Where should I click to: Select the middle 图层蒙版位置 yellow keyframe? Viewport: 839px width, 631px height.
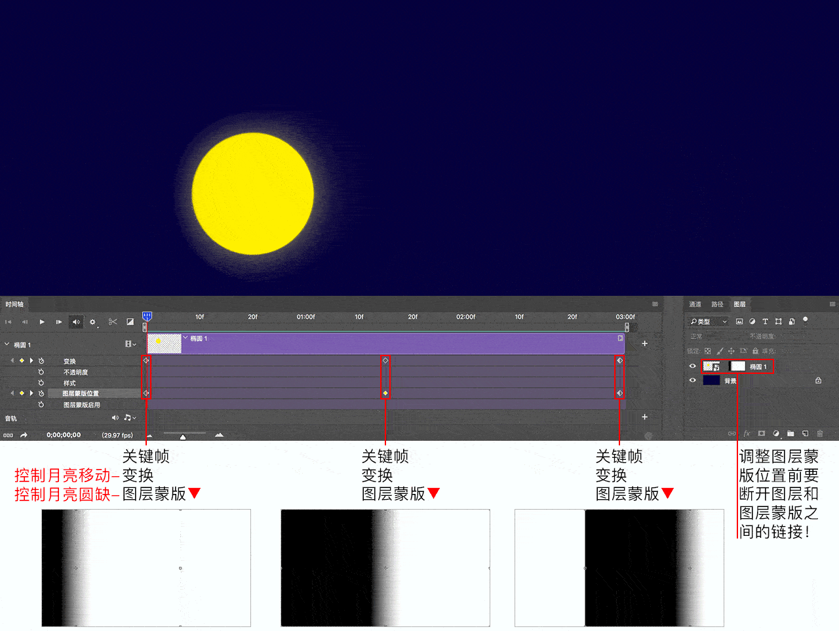click(x=385, y=394)
